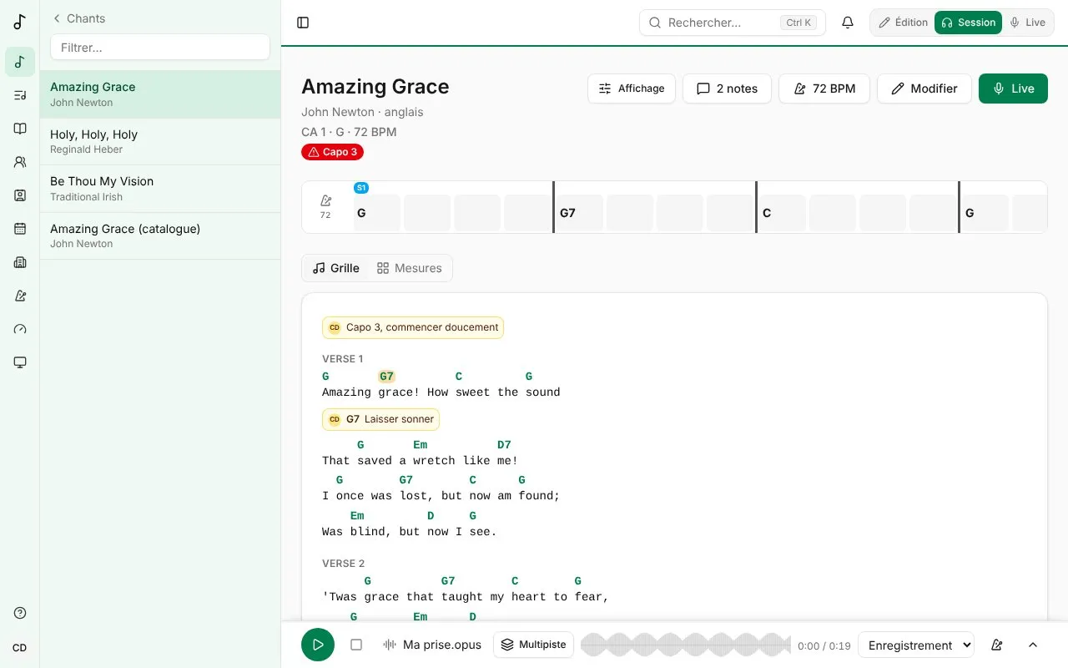Open the help question mark icon
The image size is (1068, 668).
coord(20,613)
